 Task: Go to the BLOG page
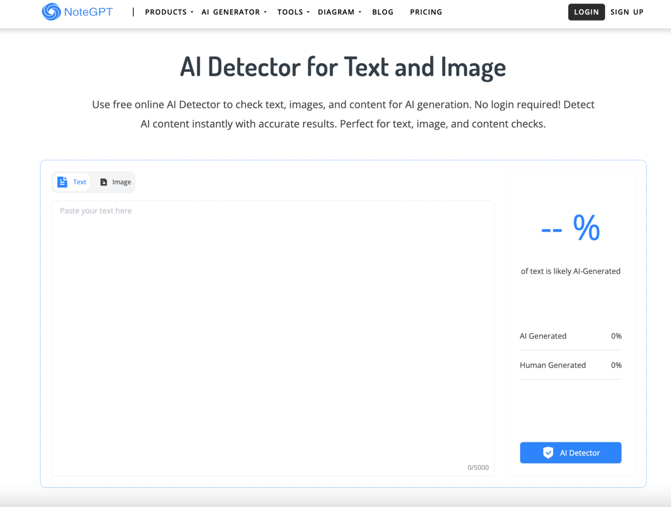pyautogui.click(x=383, y=12)
